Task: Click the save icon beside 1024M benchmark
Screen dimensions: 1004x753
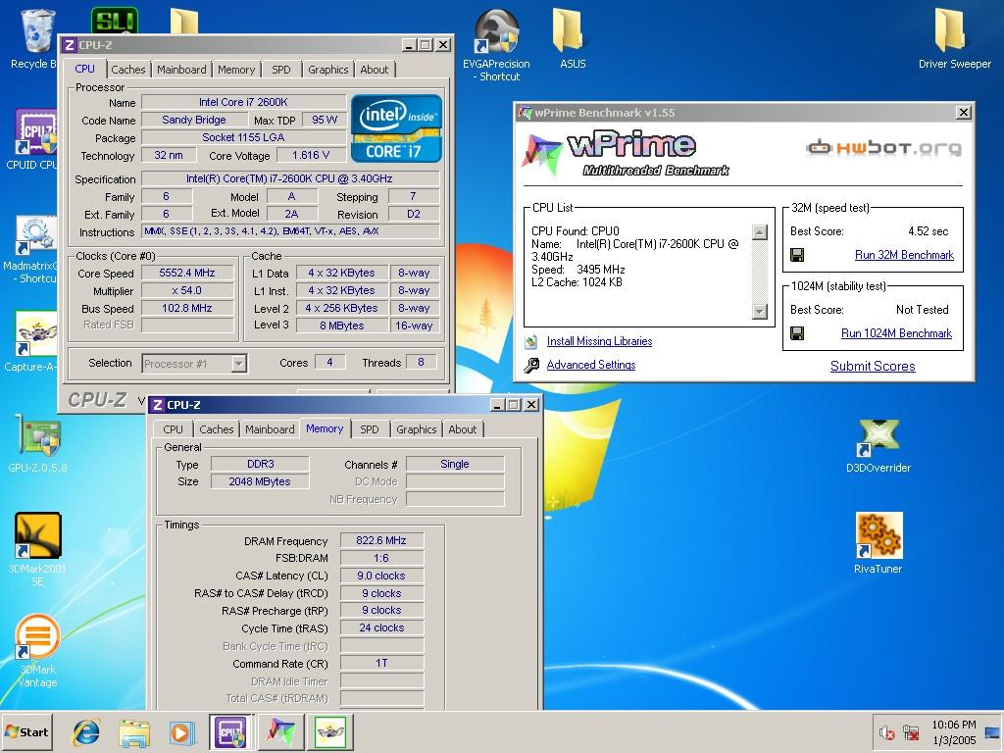Action: click(797, 333)
